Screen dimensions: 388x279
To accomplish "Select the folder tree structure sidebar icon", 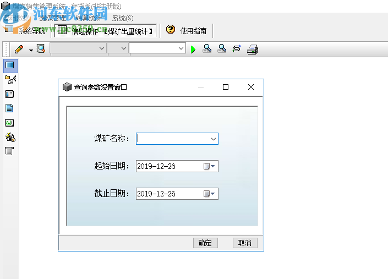I will (10, 80).
